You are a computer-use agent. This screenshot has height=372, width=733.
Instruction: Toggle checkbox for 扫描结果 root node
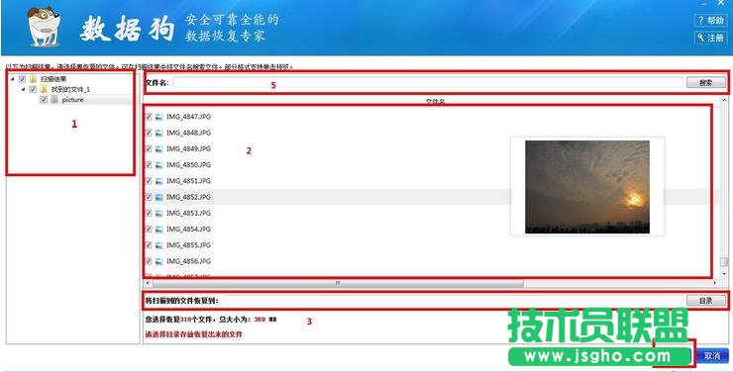(22, 79)
